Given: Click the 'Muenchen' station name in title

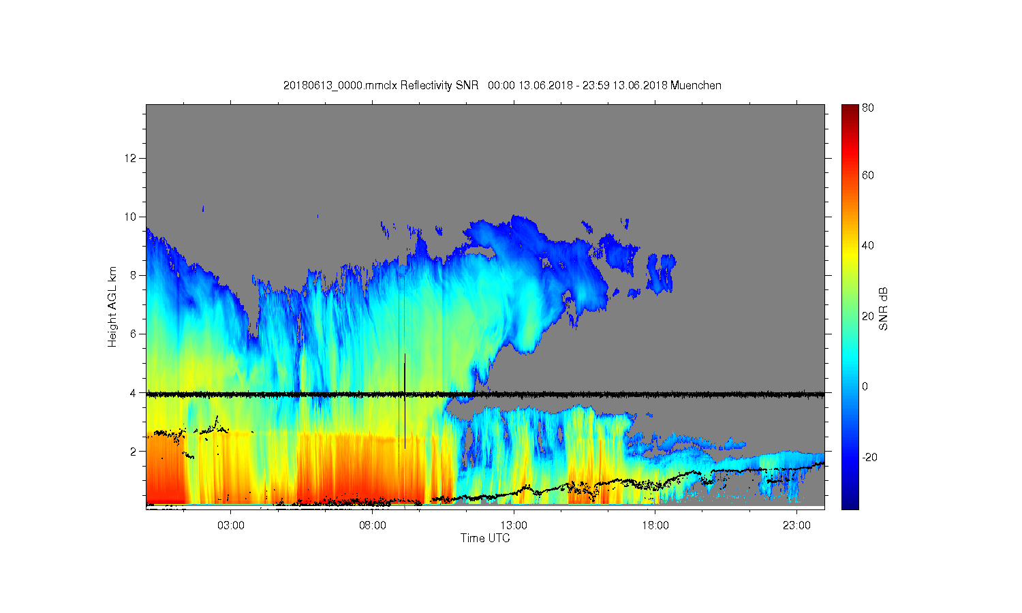Looking at the screenshot, I should tap(696, 85).
